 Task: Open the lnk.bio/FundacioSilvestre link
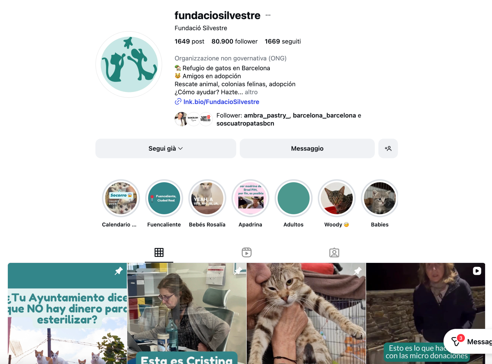221,102
